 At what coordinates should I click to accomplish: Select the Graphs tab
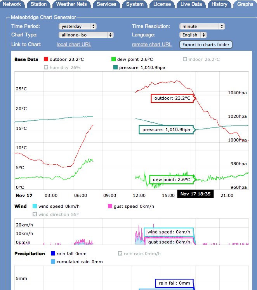click(245, 4)
